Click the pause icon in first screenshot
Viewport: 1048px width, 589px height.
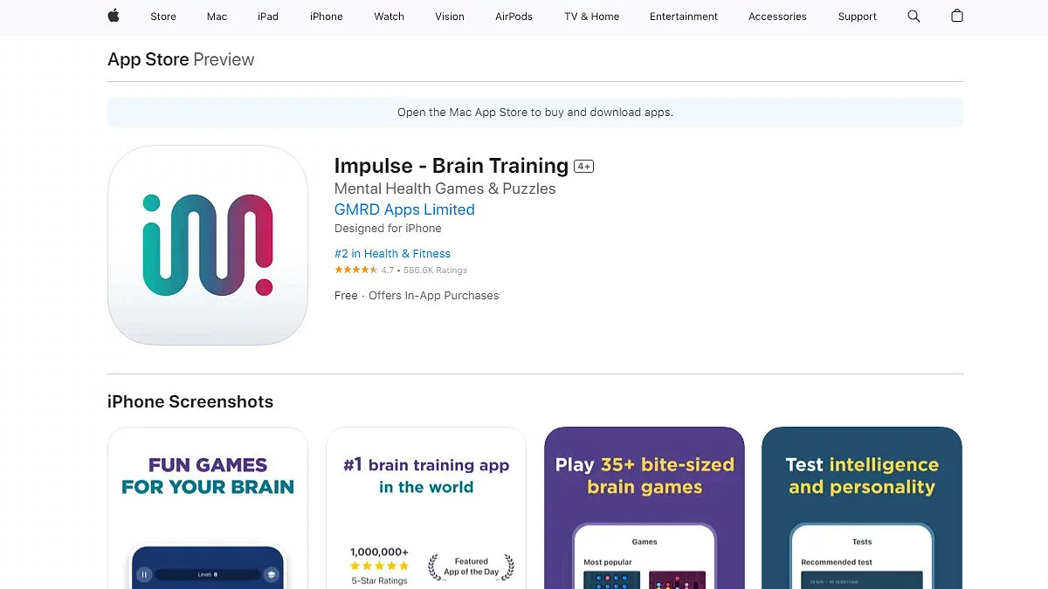pyautogui.click(x=144, y=575)
